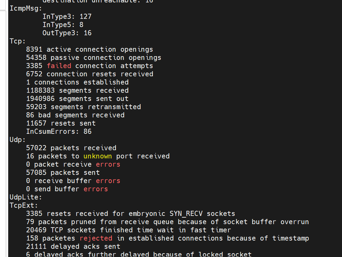Click the "Udp:" section header
This screenshot has width=342, height=257.
18,140
